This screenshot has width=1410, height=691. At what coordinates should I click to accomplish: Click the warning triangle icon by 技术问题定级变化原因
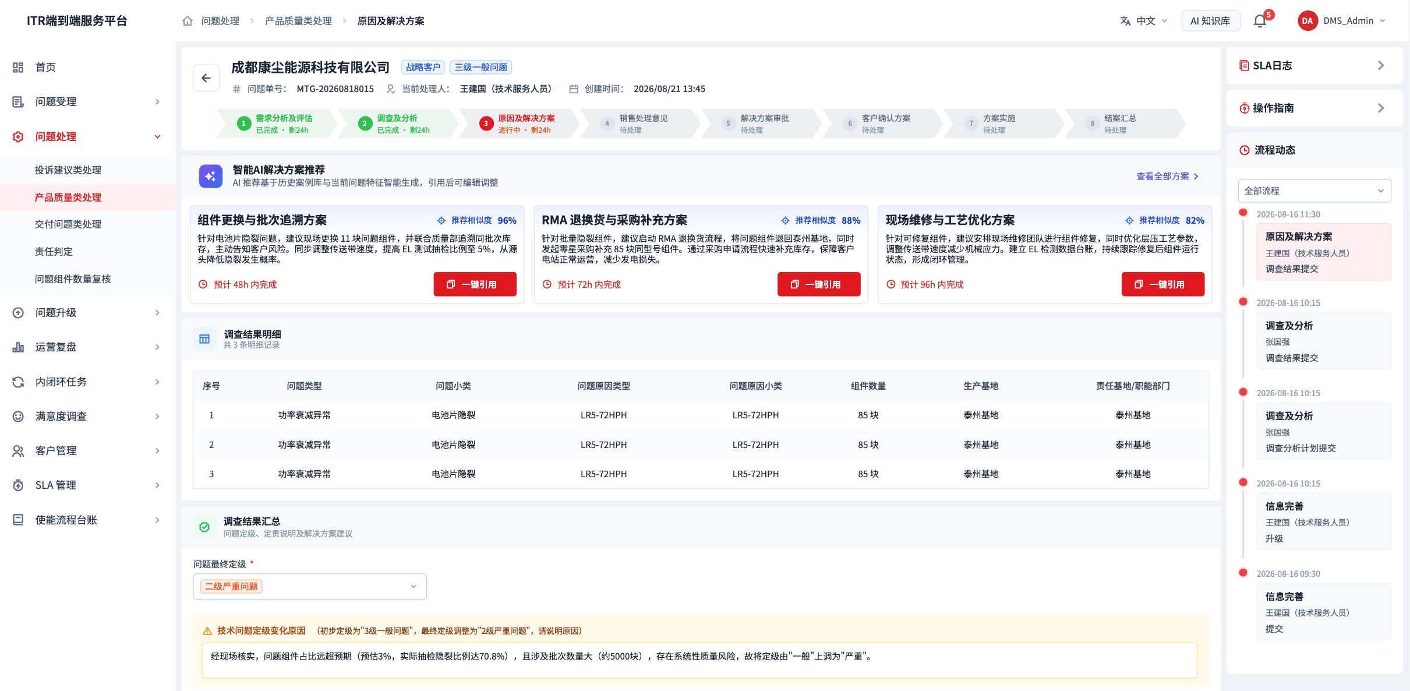click(x=207, y=631)
